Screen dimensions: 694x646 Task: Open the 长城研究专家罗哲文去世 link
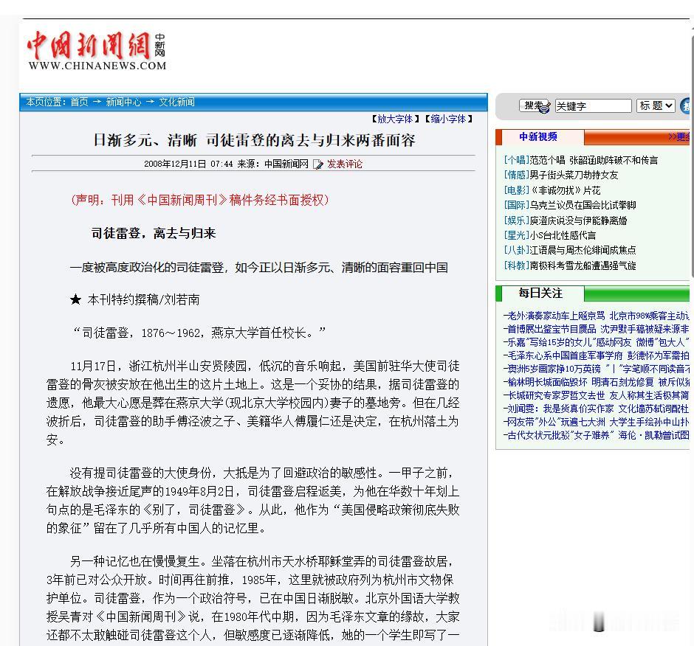555,395
